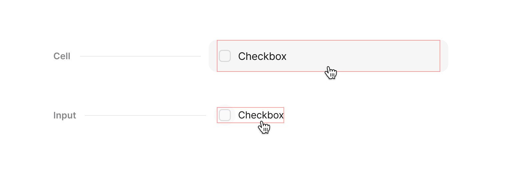Viewport: 507px width, 171px height.
Task: Click the letter "C" of the Cell row's Checkbox label
Action: [x=241, y=57]
